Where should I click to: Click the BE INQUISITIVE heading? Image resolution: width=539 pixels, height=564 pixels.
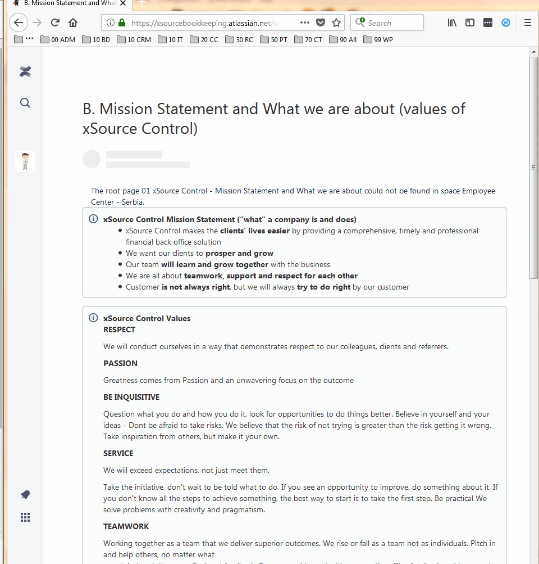point(131,397)
